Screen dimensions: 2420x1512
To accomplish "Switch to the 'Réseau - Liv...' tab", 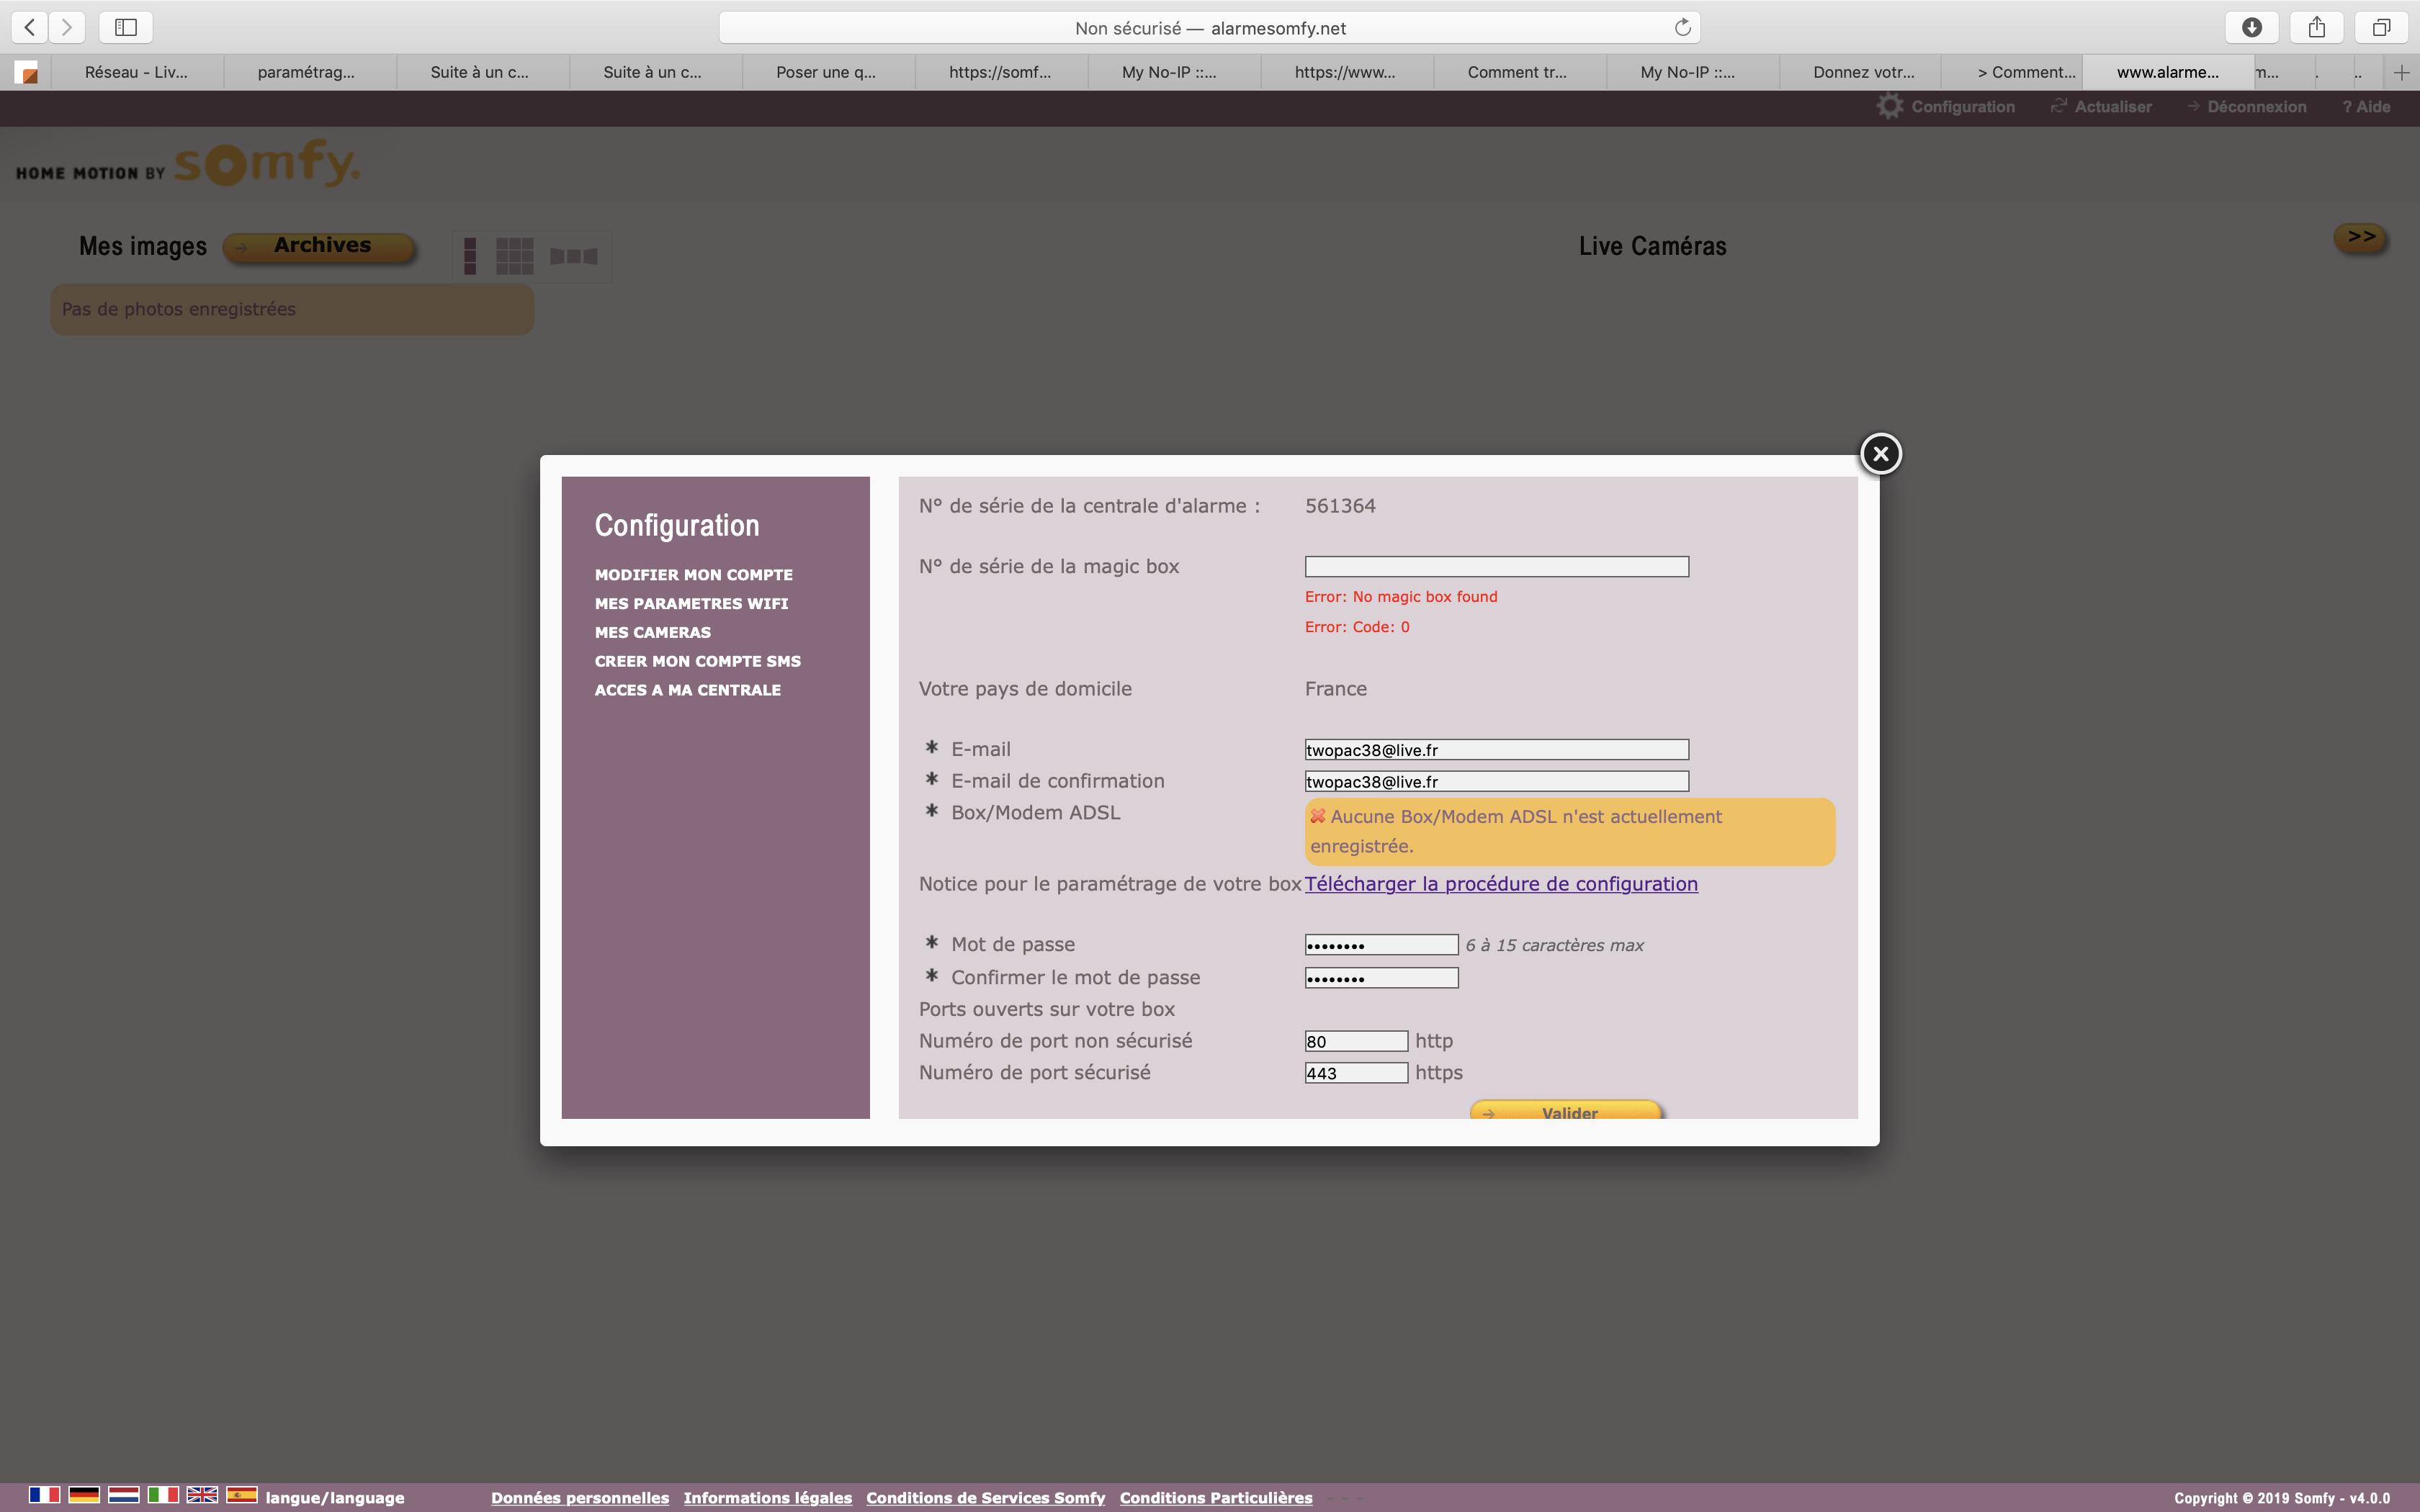I will point(136,72).
